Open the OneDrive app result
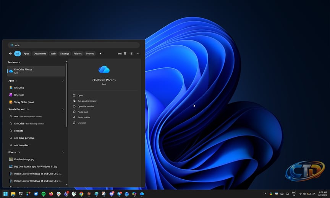The image size is (330, 198). click(36, 88)
